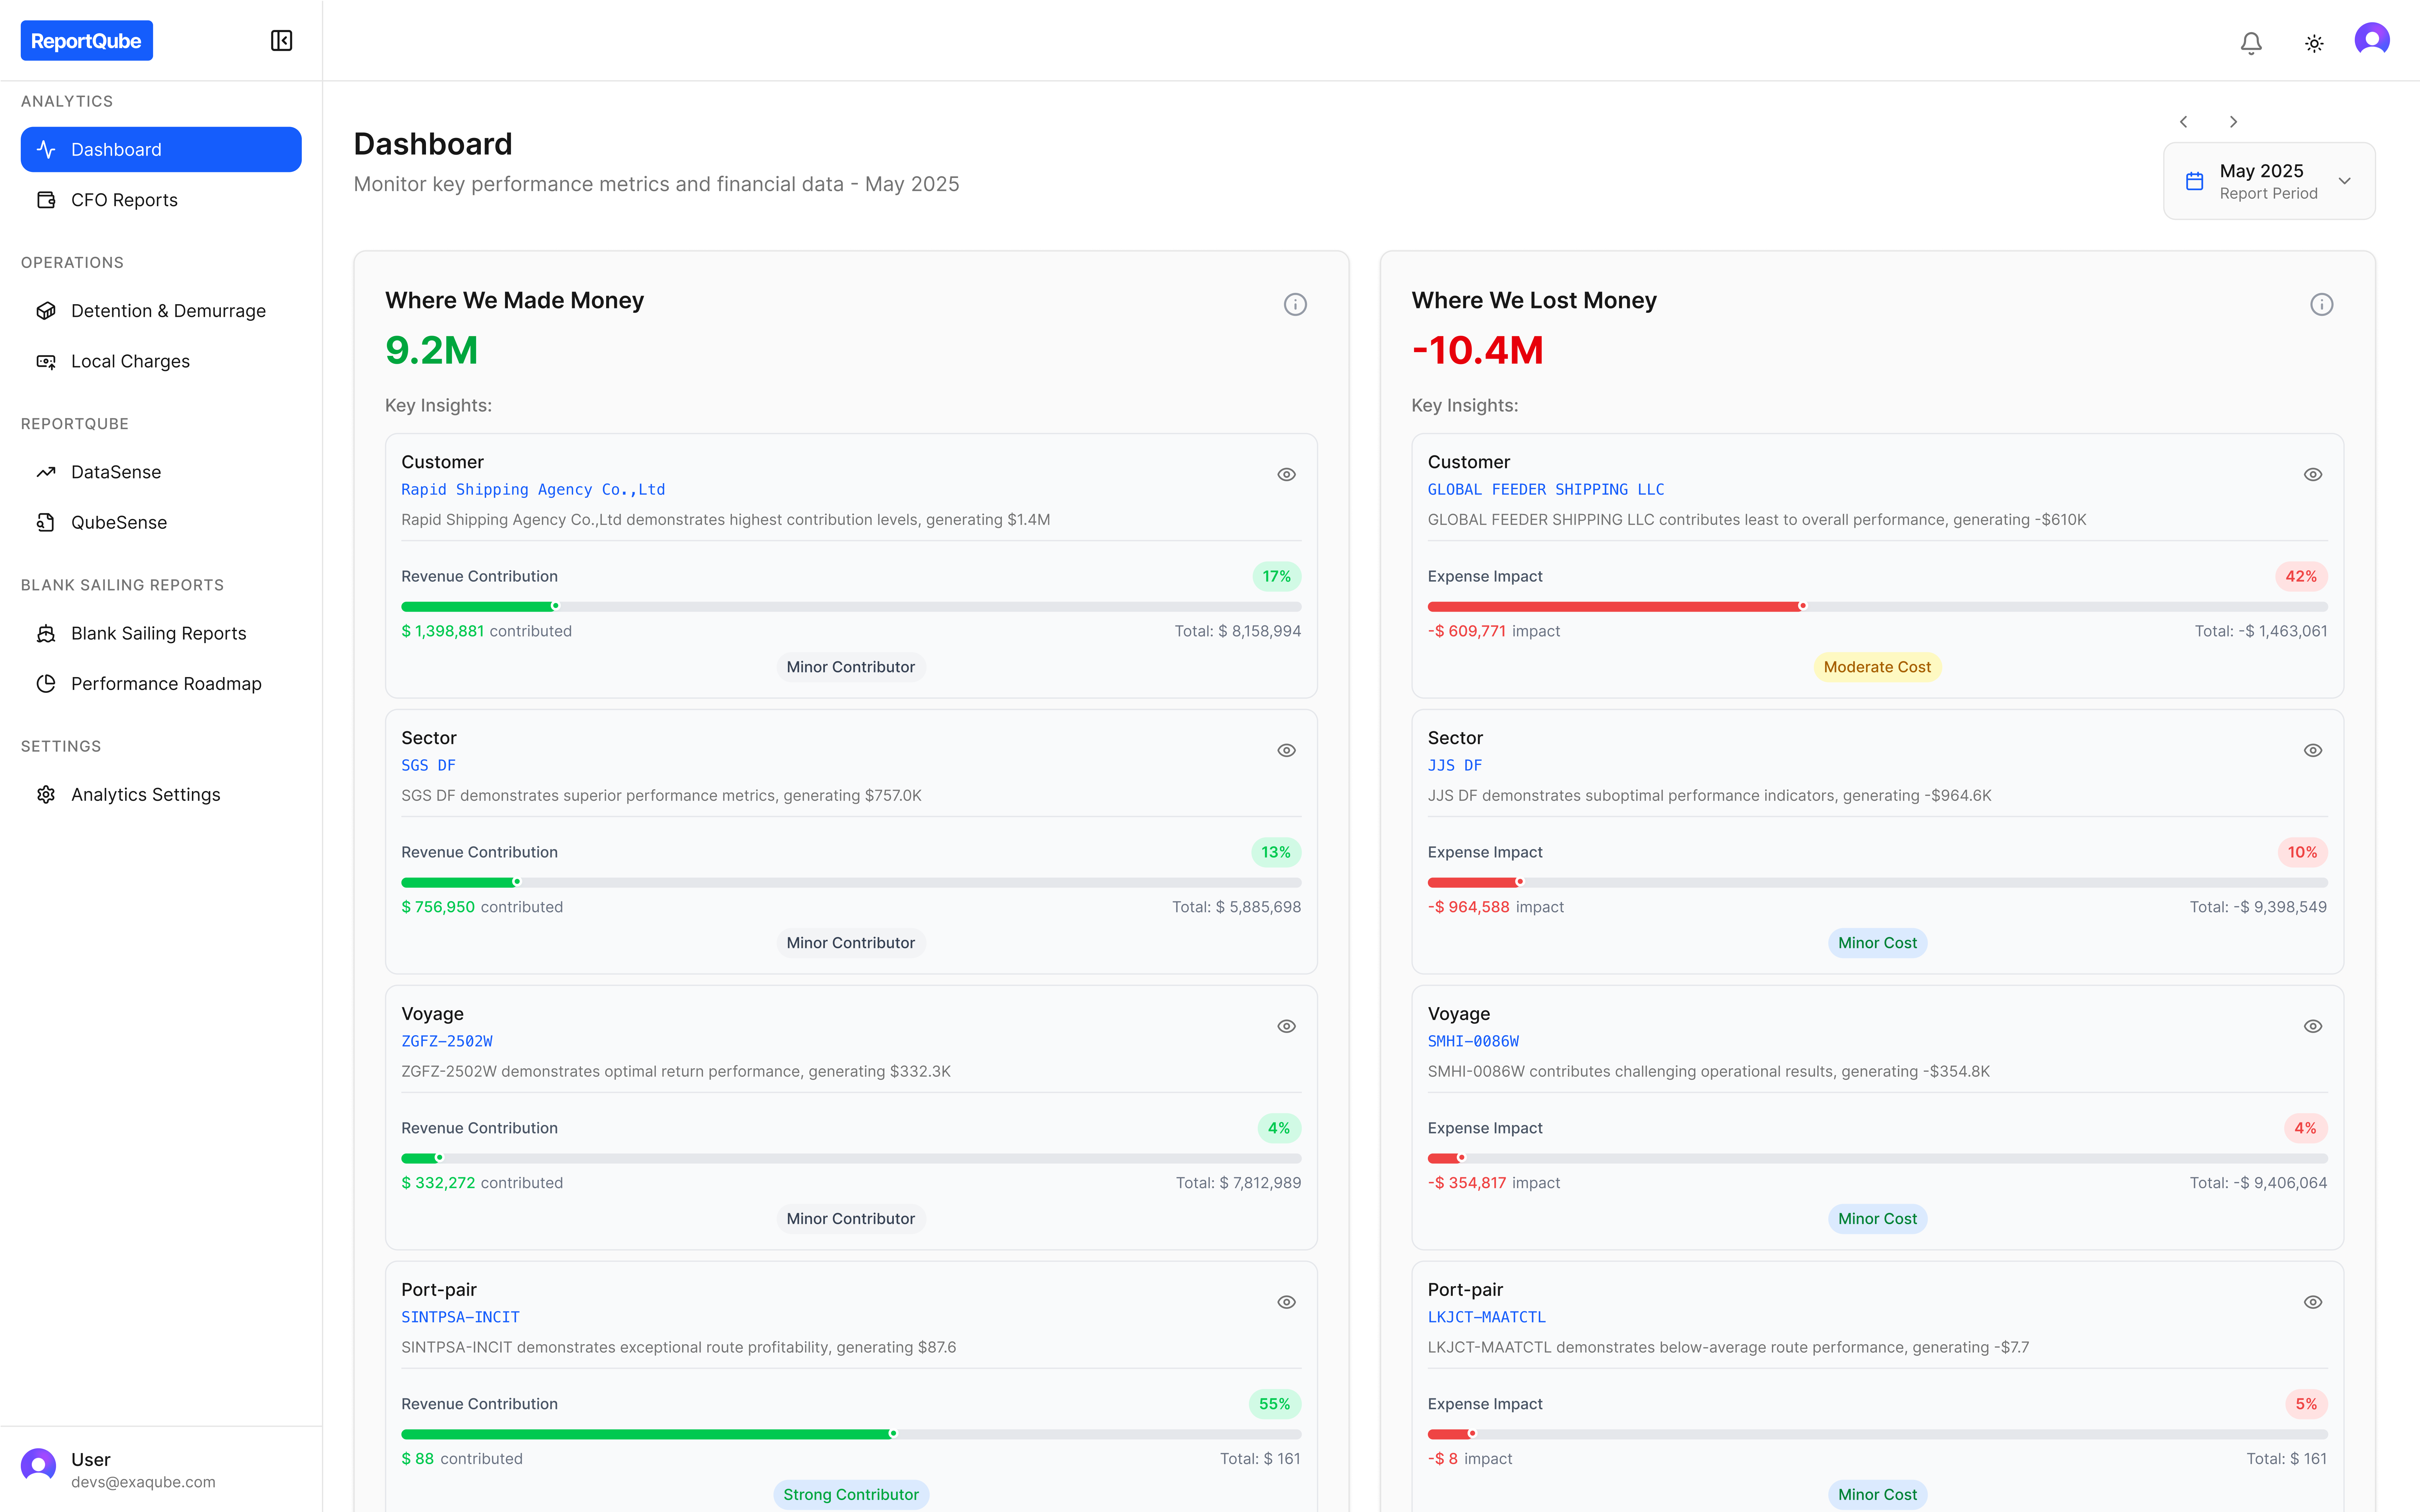Open the JJS DF sector link
2420x1512 pixels.
pos(1455,765)
